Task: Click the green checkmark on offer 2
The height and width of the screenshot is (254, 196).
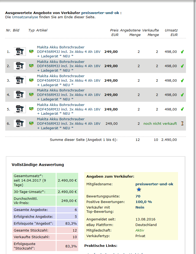Action: pyautogui.click(x=182, y=66)
